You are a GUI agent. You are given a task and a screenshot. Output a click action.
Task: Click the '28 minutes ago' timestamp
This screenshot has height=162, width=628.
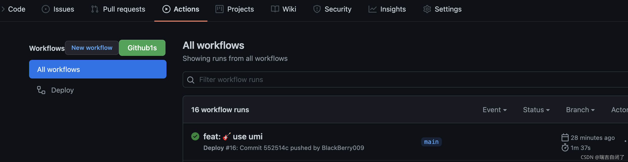click(593, 138)
